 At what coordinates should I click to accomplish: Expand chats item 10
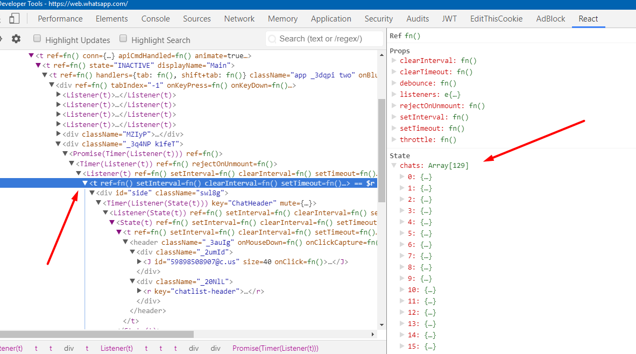(401, 289)
